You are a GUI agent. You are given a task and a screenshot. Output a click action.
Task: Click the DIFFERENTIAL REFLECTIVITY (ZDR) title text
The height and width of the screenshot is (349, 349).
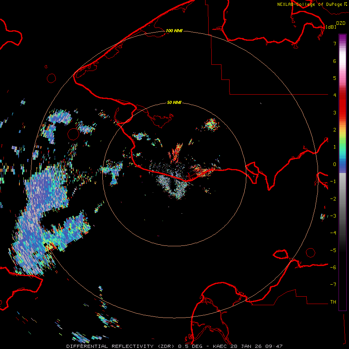coord(121,346)
